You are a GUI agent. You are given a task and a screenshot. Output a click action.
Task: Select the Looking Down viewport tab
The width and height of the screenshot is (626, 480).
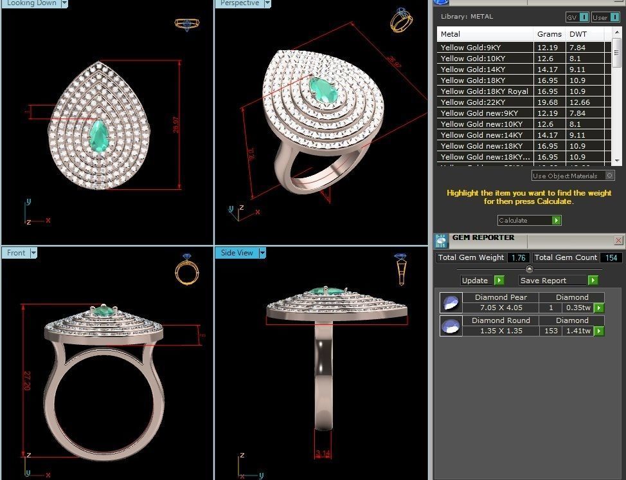click(31, 3)
